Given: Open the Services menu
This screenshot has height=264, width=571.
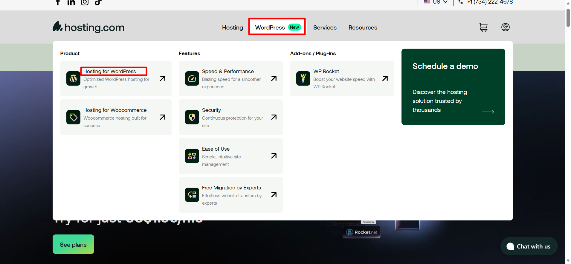Looking at the screenshot, I should (325, 27).
